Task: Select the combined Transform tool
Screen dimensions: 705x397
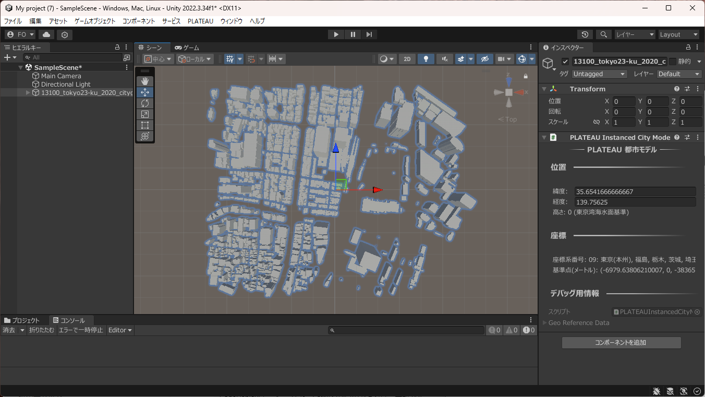Action: pyautogui.click(x=145, y=136)
